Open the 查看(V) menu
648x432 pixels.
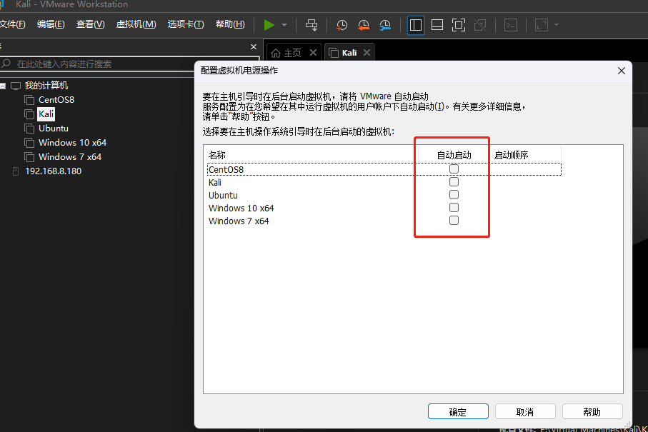point(90,24)
